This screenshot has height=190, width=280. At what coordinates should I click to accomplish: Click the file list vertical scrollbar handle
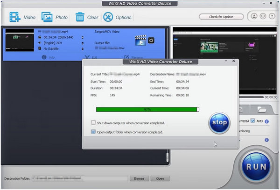(168, 157)
